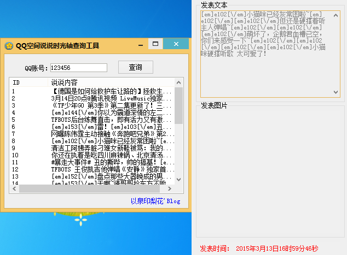The image size is (347, 255).
Task: Click the list's scroll up arrow
Action: click(x=179, y=82)
